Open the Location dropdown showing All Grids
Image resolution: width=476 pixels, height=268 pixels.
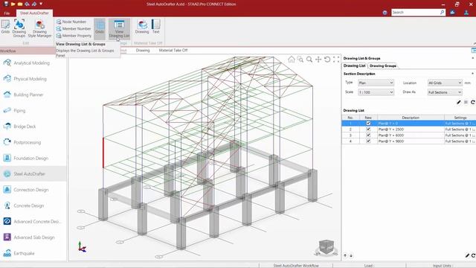tap(445, 83)
